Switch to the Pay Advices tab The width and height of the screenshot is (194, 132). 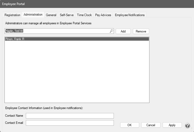[x=103, y=15]
